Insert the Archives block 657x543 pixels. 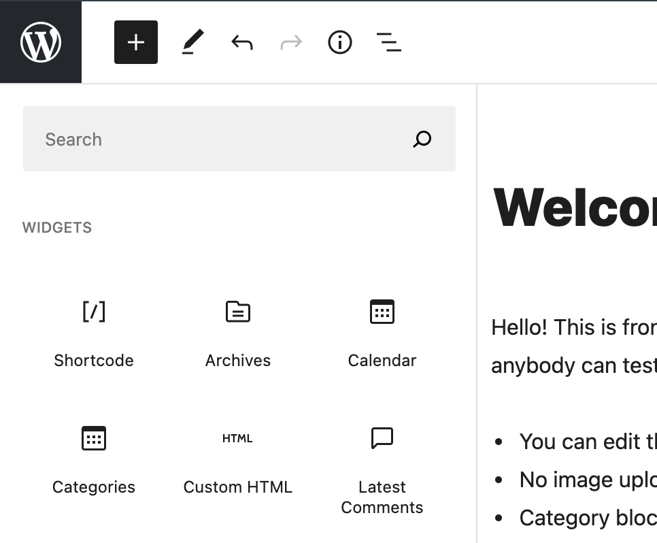coord(238,334)
